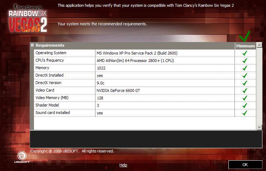Viewport: 266px width, 171px height.
Task: Click the Video Memory green checkmark
Action: [x=245, y=98]
